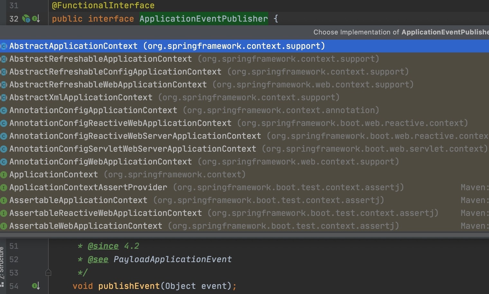Click ApplicationEventPublisher interface name in code
Screen dimensions: 489x294
pos(204,19)
